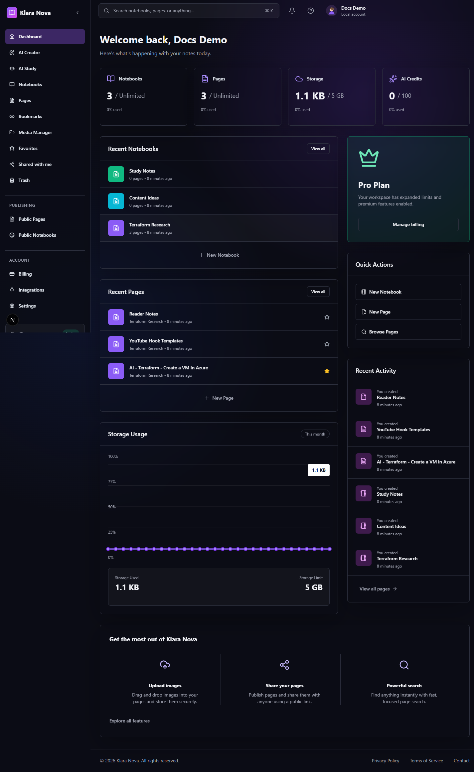Viewport: 474px width, 772px height.
Task: Favorite the Reader Notes page star
Action: [x=327, y=317]
